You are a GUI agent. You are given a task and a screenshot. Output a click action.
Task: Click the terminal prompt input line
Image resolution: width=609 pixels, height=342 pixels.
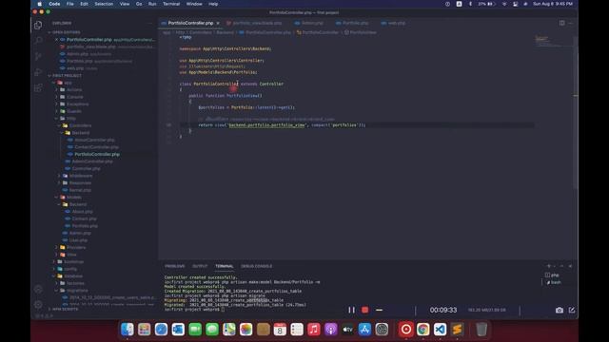(x=194, y=310)
